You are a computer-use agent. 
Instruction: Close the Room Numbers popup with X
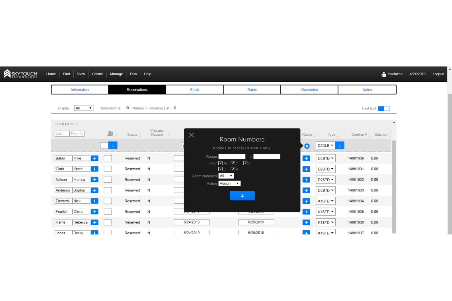(191, 135)
